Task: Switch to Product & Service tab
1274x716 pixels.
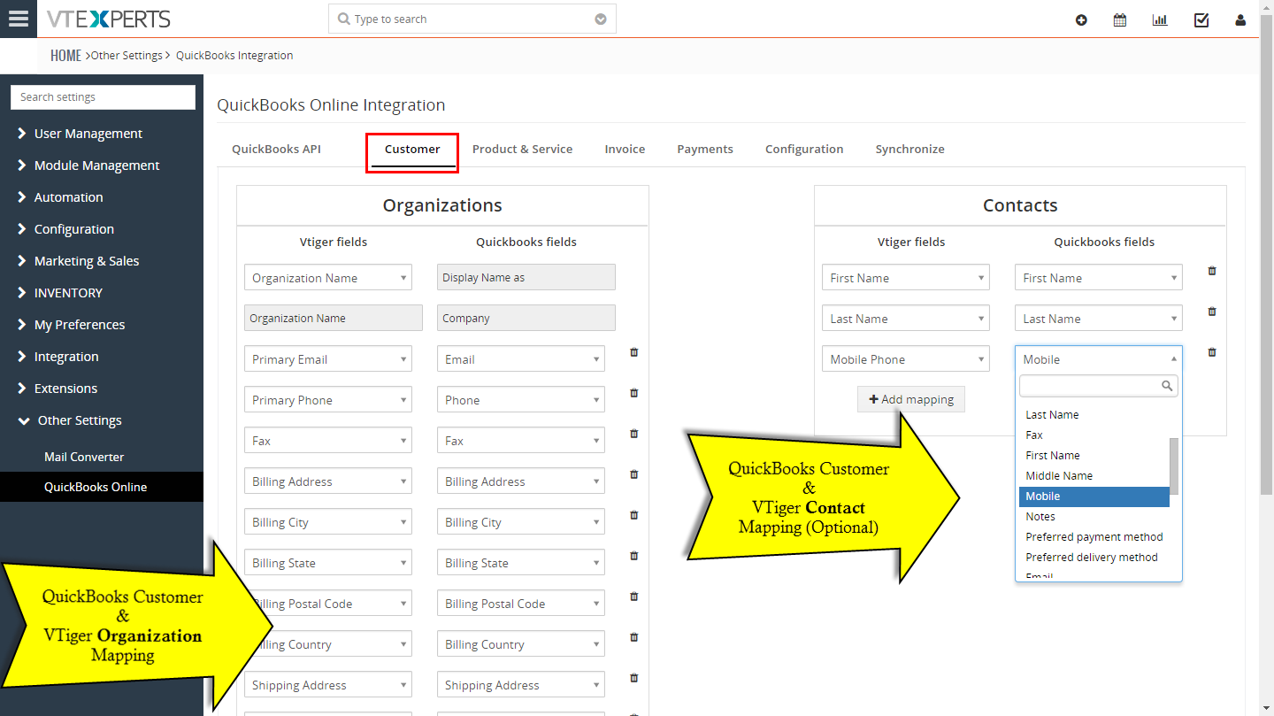Action: (522, 149)
